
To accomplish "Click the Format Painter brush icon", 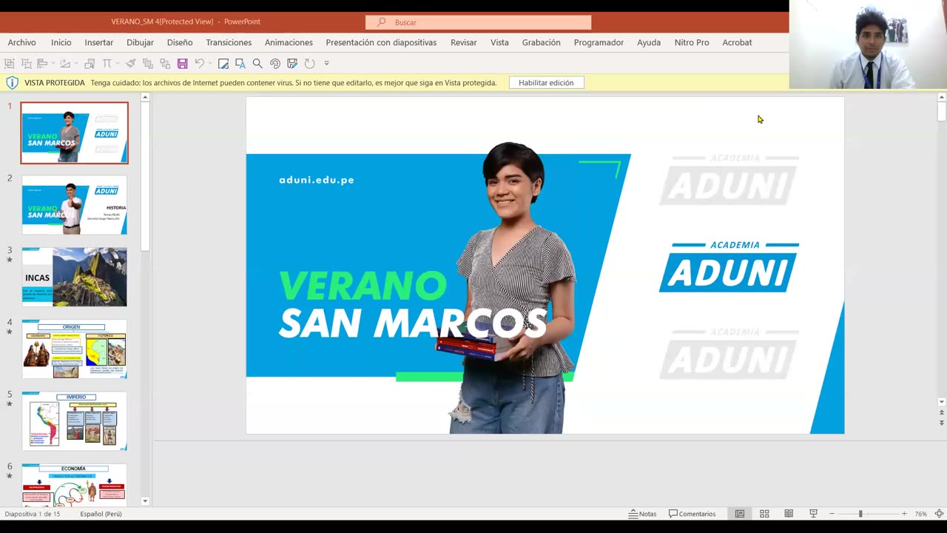I will 131,64.
